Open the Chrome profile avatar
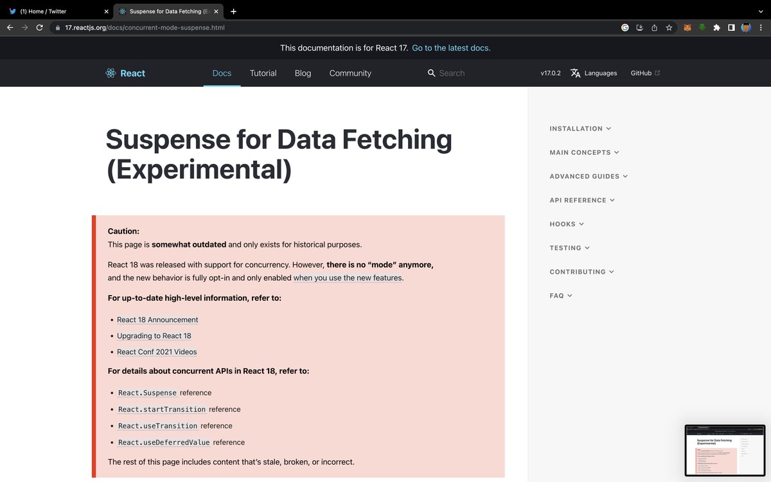 pos(746,28)
